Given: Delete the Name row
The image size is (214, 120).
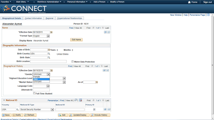Looking at the screenshot, I should [108, 32].
